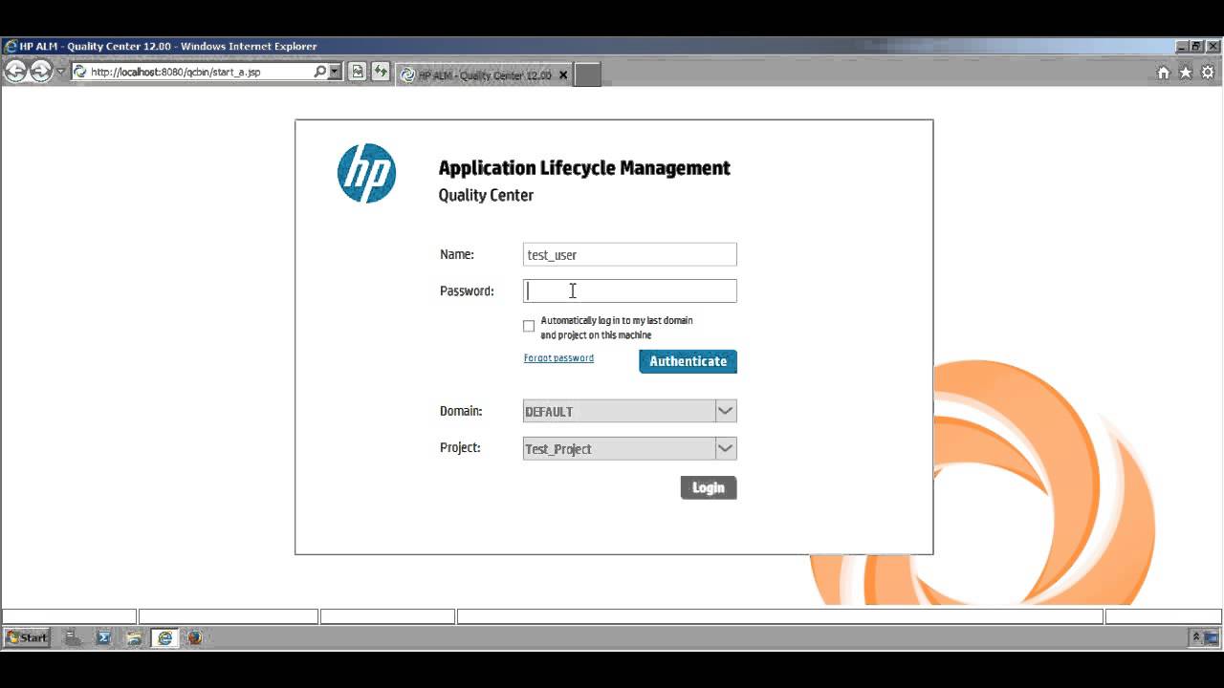Click the Authenticate button

[x=688, y=361]
